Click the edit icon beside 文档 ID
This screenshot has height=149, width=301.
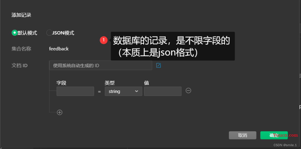(x=158, y=66)
